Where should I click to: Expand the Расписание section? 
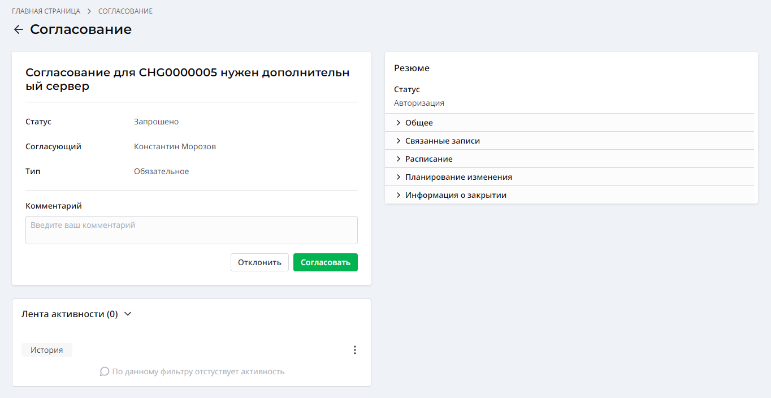[428, 159]
